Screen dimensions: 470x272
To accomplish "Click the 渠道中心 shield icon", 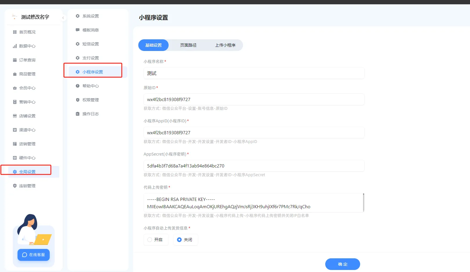I will pyautogui.click(x=15, y=130).
